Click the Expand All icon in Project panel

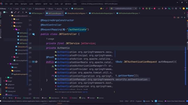point(15,12)
